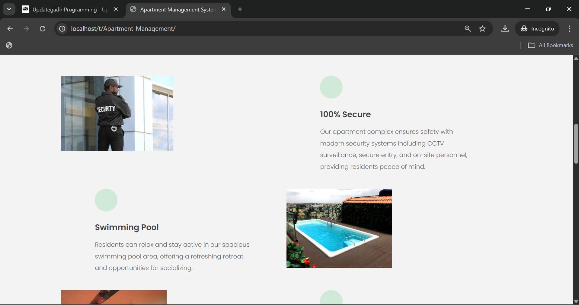This screenshot has width=579, height=305.
Task: Expand the tab search dropdown arrow
Action: pos(9,9)
